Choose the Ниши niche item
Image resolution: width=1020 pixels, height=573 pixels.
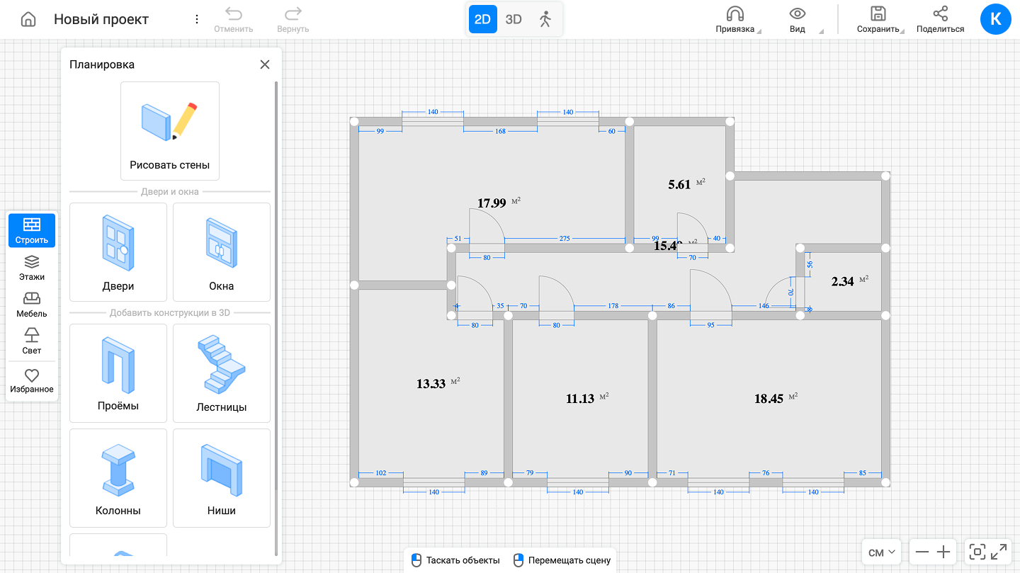222,478
